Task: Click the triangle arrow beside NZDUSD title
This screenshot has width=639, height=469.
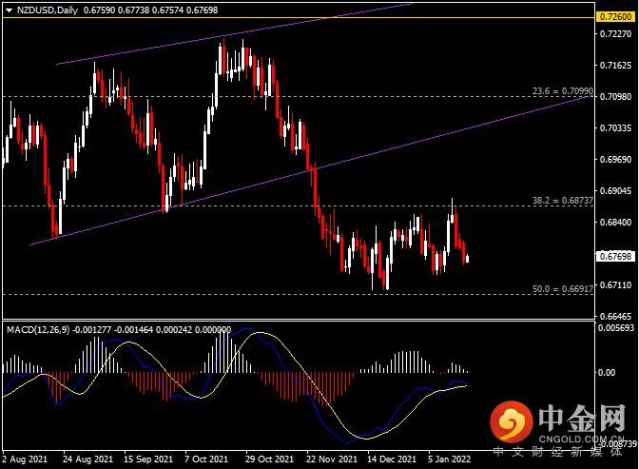Action: 9,10
